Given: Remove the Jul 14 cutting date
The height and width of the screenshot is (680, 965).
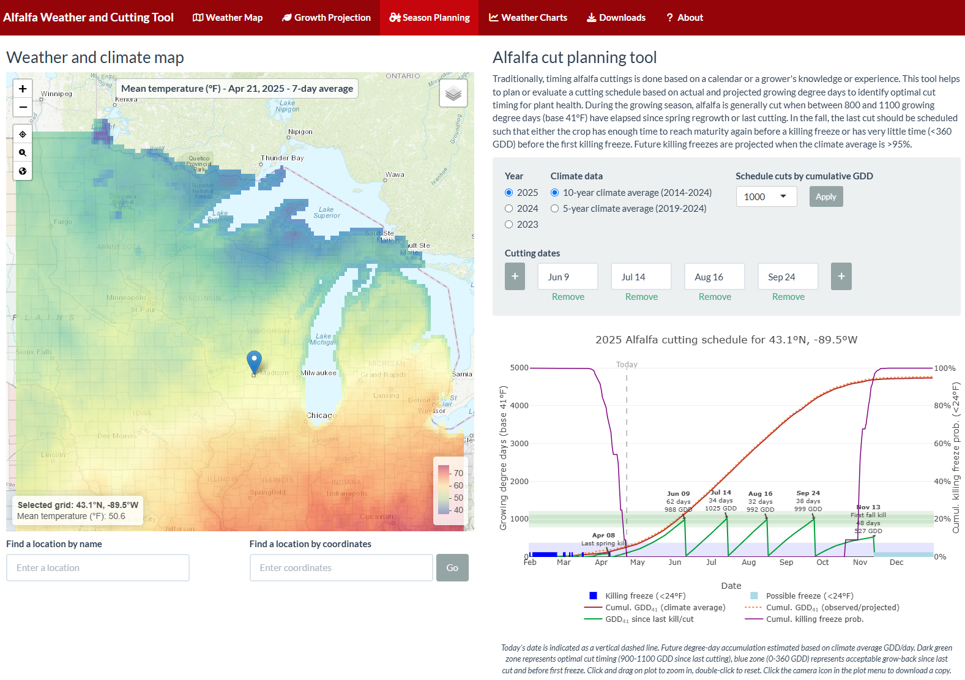Looking at the screenshot, I should pyautogui.click(x=641, y=297).
